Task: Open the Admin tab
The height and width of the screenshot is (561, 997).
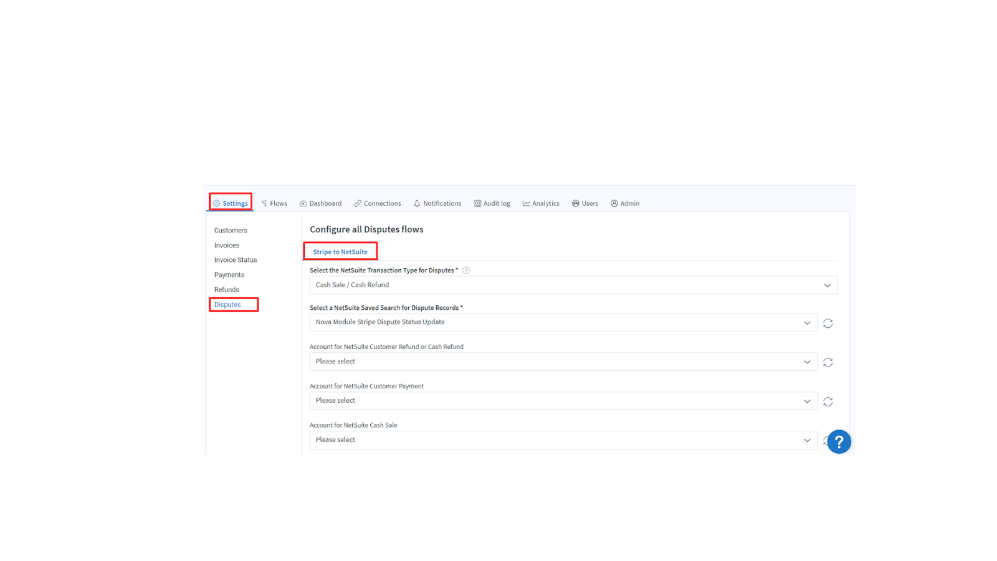Action: tap(625, 203)
